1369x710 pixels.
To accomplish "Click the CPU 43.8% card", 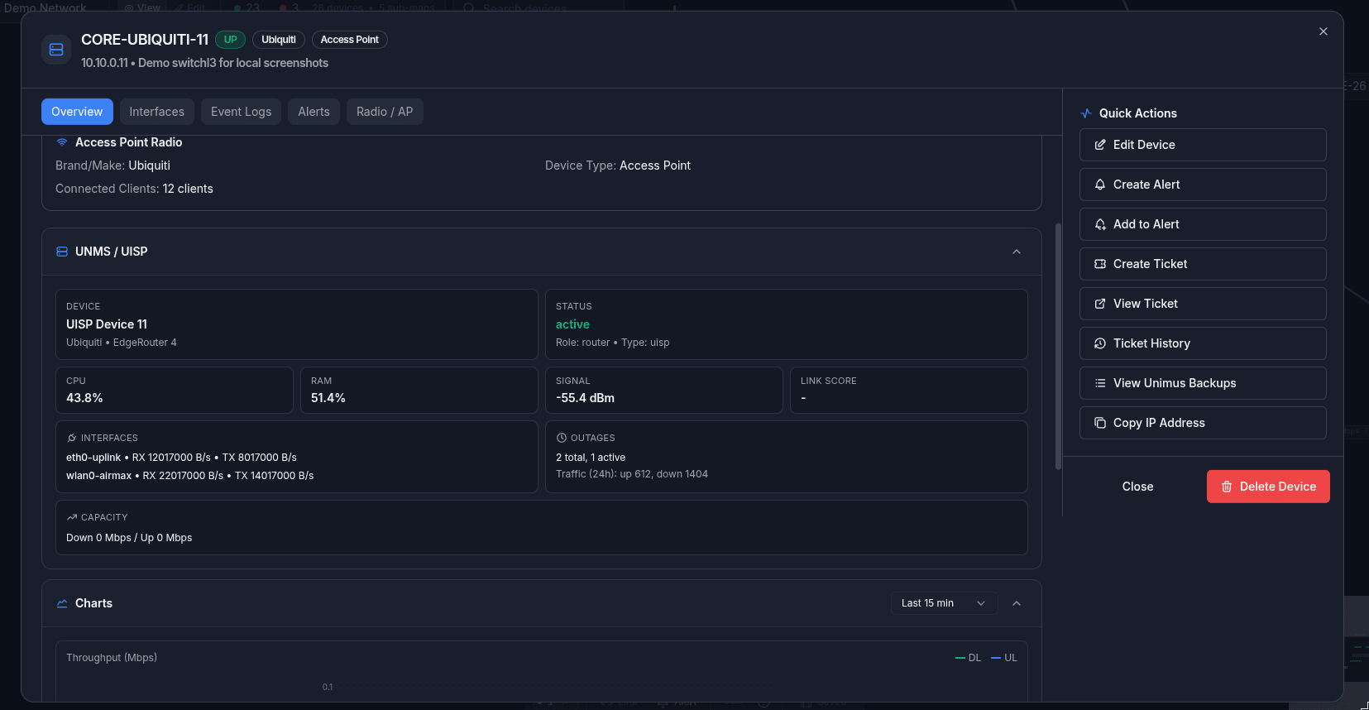I will tap(175, 390).
